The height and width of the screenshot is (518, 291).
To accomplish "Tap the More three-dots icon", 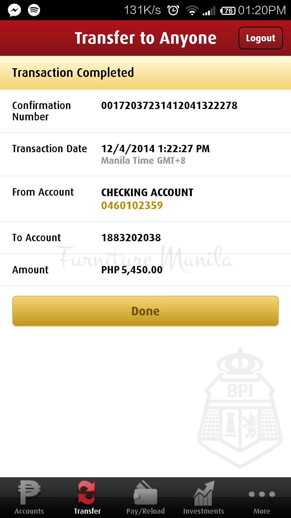I will pos(262,494).
